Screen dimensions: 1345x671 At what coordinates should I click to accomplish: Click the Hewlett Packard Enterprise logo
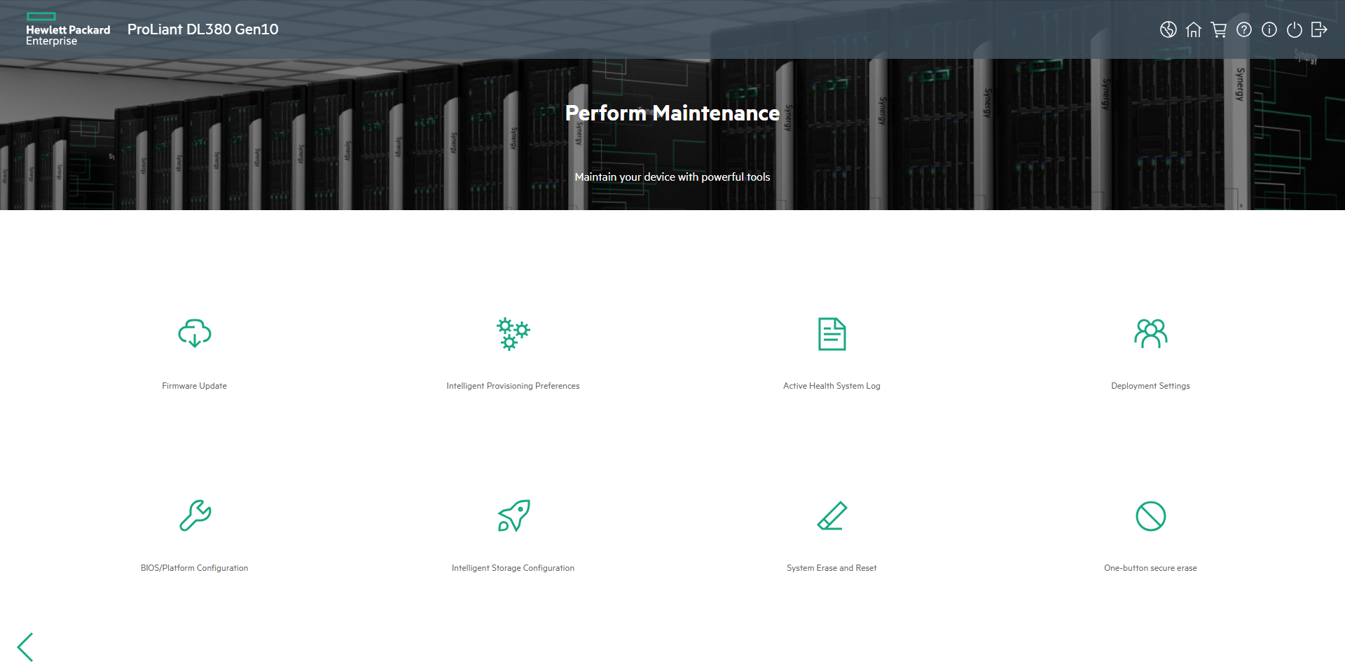[x=67, y=29]
